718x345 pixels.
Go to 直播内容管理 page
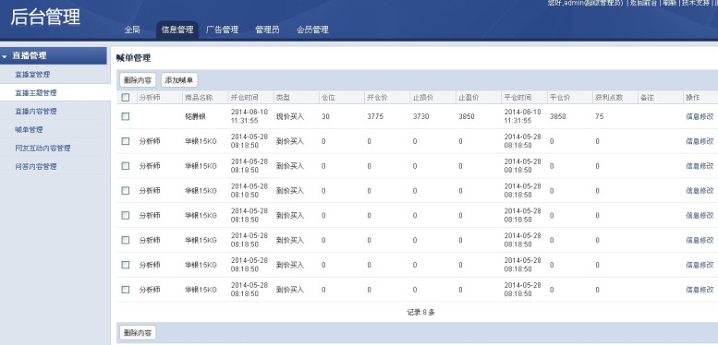[36, 111]
